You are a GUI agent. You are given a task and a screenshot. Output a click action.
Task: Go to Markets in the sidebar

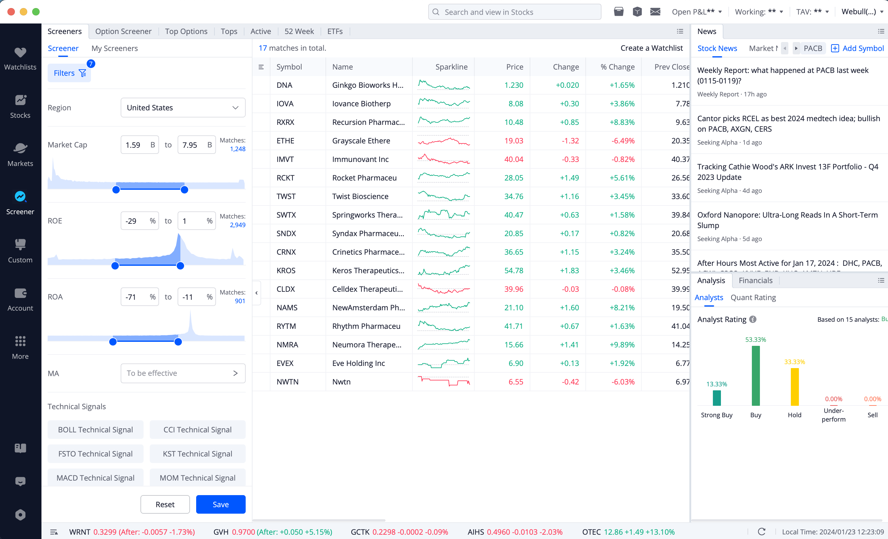(20, 155)
